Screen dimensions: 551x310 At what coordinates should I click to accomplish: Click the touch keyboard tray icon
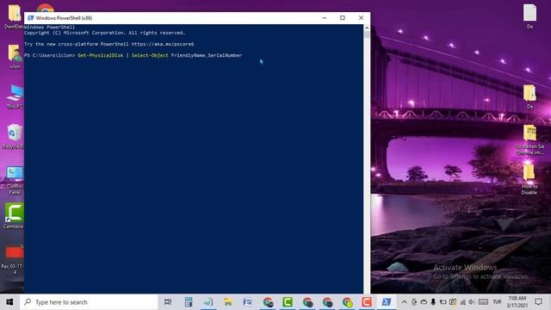point(483,302)
